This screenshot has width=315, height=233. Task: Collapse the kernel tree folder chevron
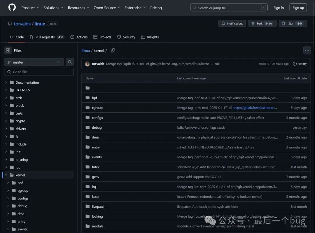[6, 175]
